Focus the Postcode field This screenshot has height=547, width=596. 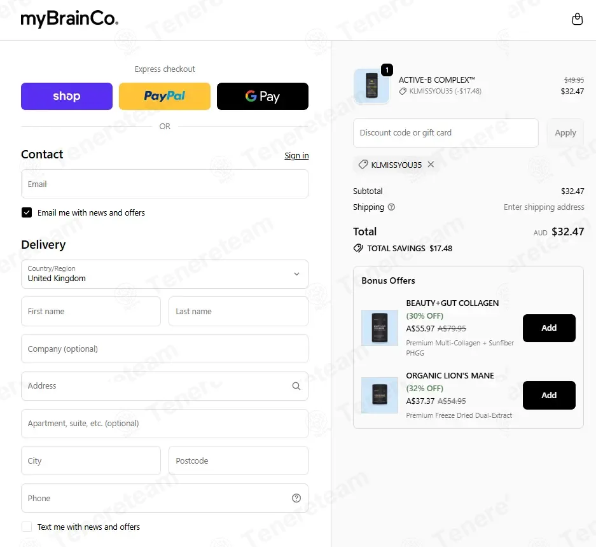[239, 460]
